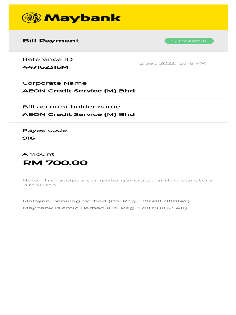Select the RM 700.00 amount

(55, 163)
